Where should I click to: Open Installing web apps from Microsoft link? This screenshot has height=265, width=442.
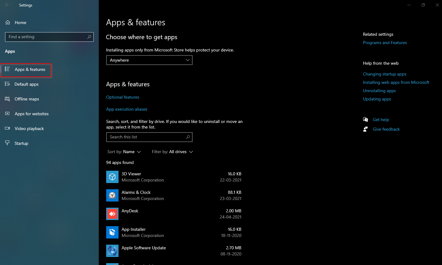[396, 82]
